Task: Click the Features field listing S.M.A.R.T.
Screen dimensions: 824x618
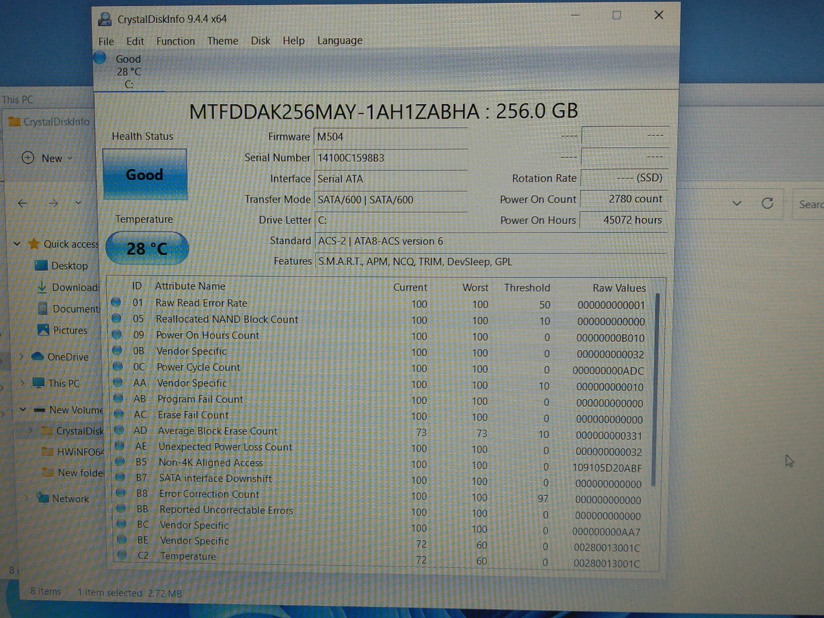Action: pos(490,262)
